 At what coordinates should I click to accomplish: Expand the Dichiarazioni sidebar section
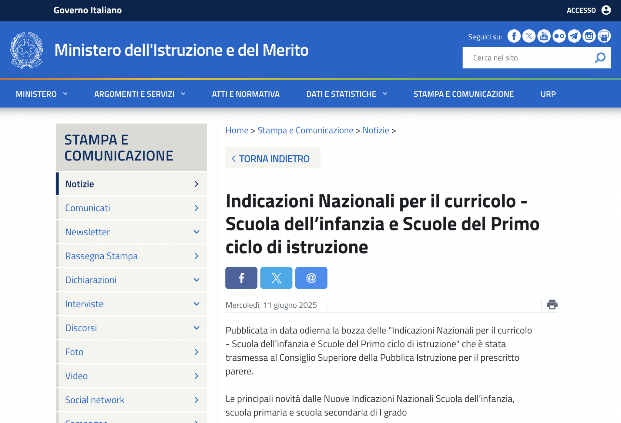[196, 280]
